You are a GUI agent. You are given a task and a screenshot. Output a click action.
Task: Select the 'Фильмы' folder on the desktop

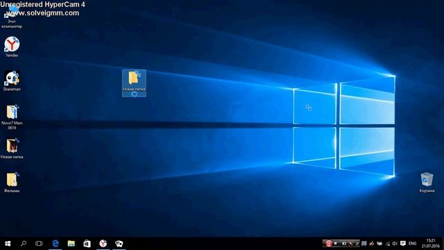12,183
